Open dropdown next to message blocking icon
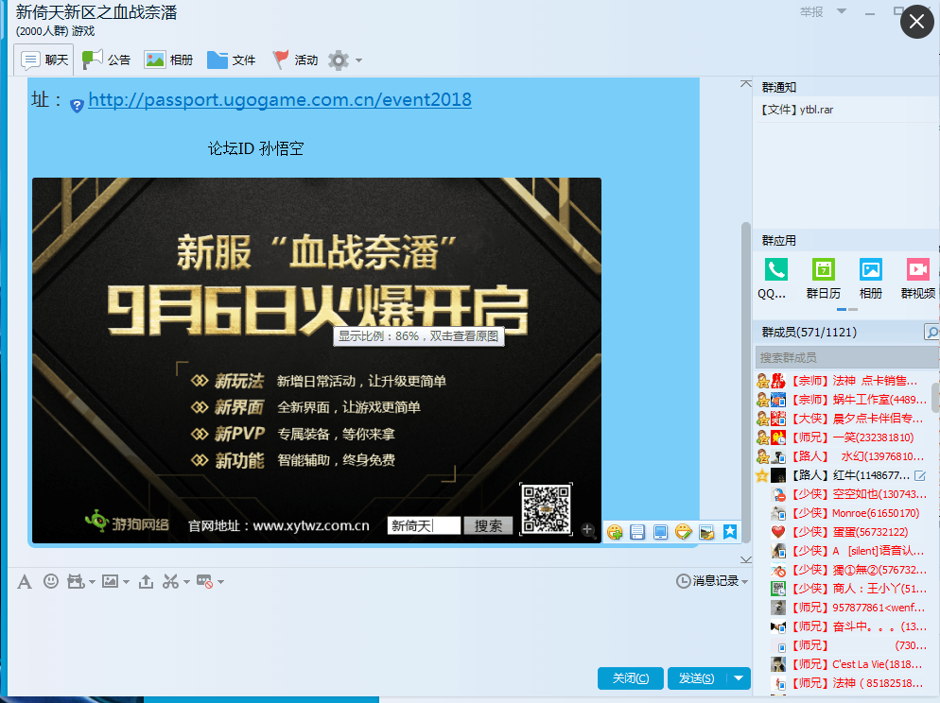 [x=220, y=582]
